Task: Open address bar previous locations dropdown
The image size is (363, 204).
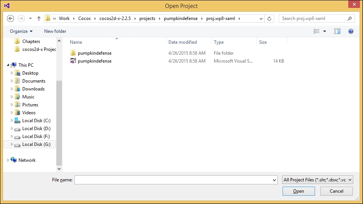Action: click(x=261, y=18)
